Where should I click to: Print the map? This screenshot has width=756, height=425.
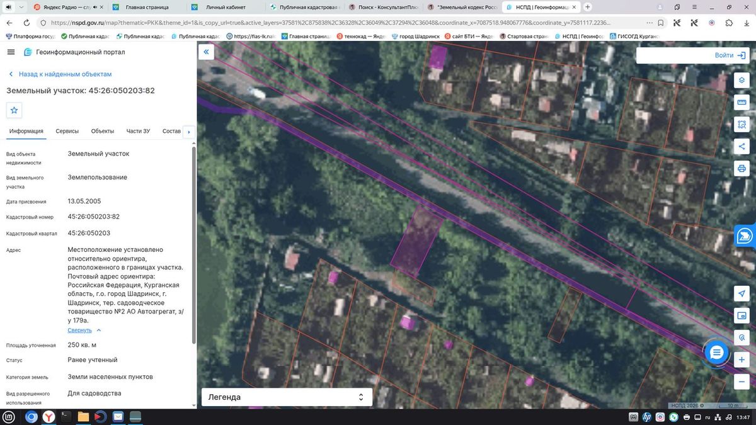click(x=742, y=169)
